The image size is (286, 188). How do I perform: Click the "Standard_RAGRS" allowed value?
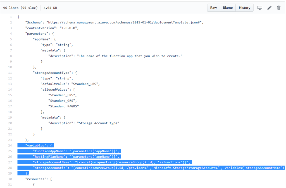pyautogui.click(x=64, y=106)
